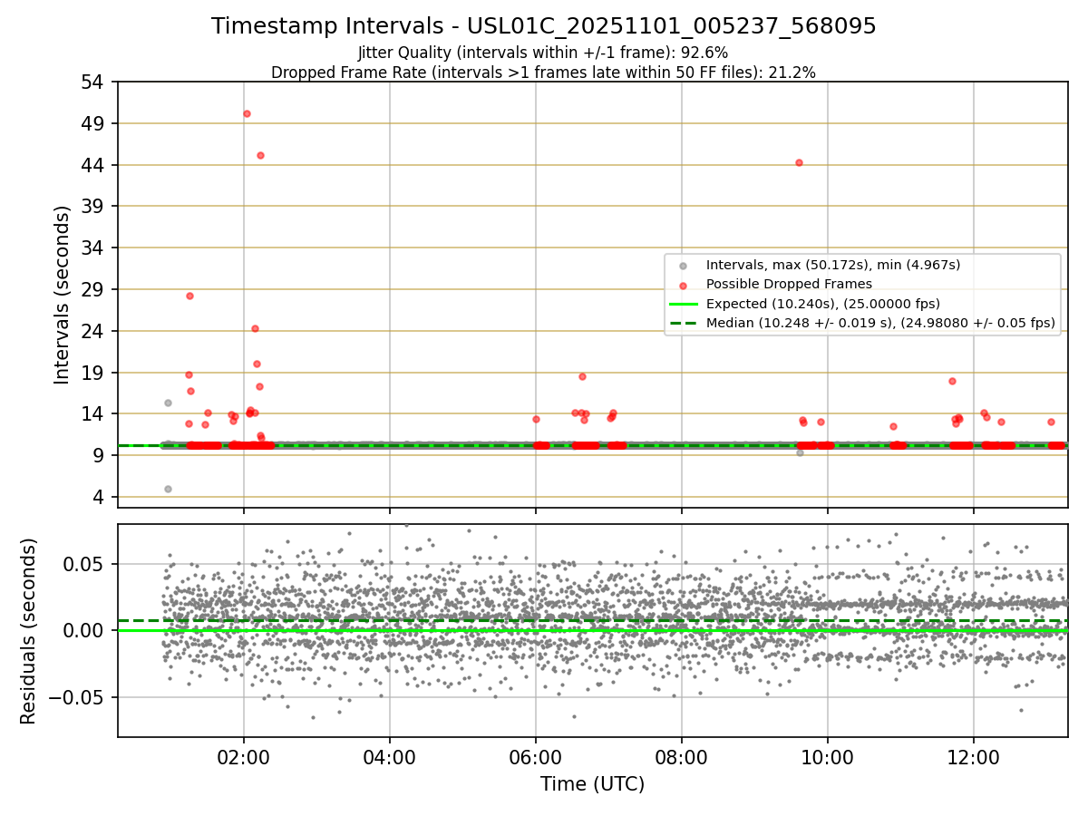
Task: Click the gray Intervals legend marker
Action: 684,266
